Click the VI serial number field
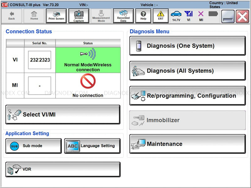 [x=40, y=60]
